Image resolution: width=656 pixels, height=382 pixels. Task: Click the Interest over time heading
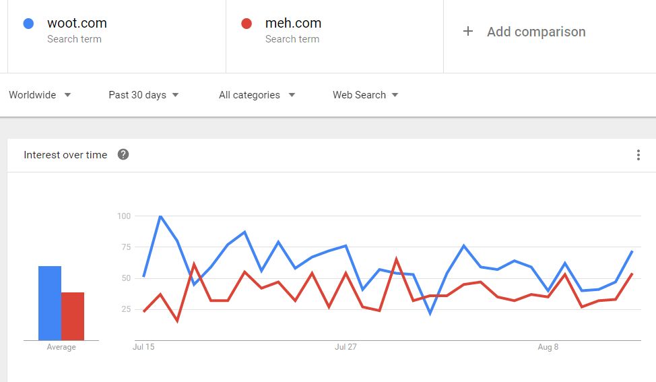click(x=65, y=155)
